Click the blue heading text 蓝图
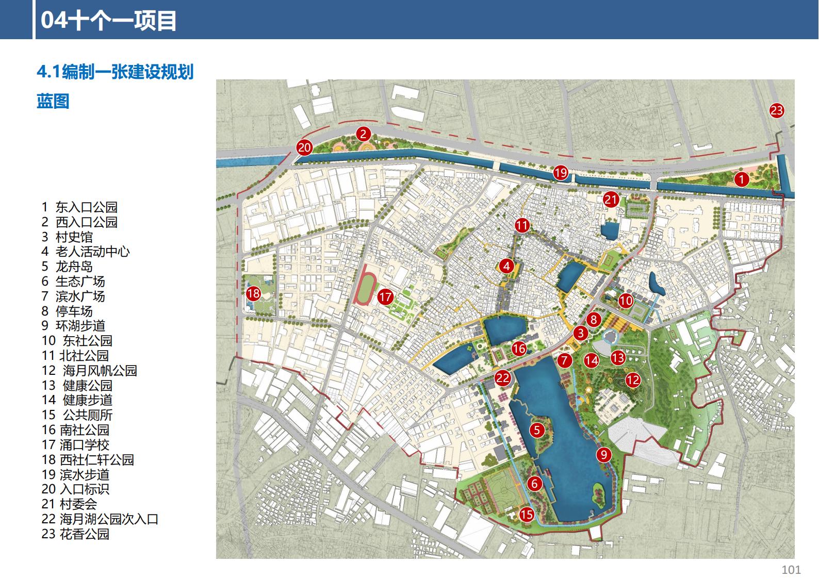The height and width of the screenshot is (579, 819). (x=53, y=101)
